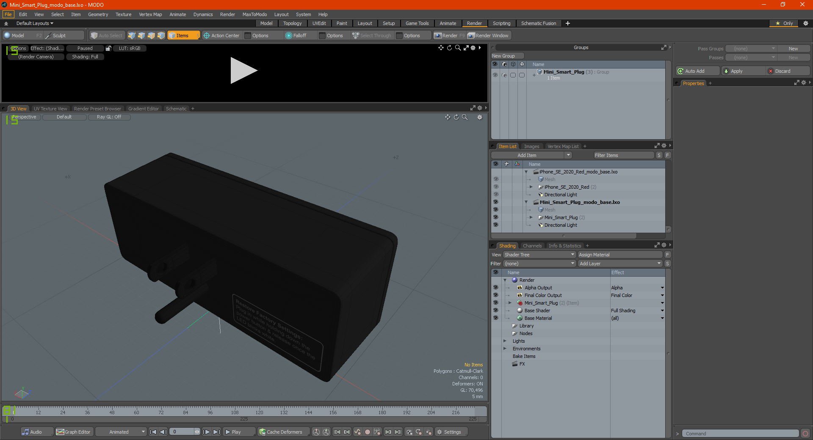Open the Falloff tool
Image resolution: width=813 pixels, height=440 pixels.
tap(296, 36)
